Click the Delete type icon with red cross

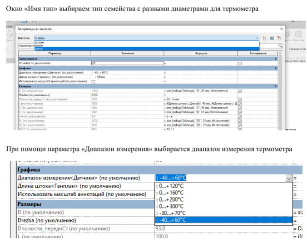point(279,38)
